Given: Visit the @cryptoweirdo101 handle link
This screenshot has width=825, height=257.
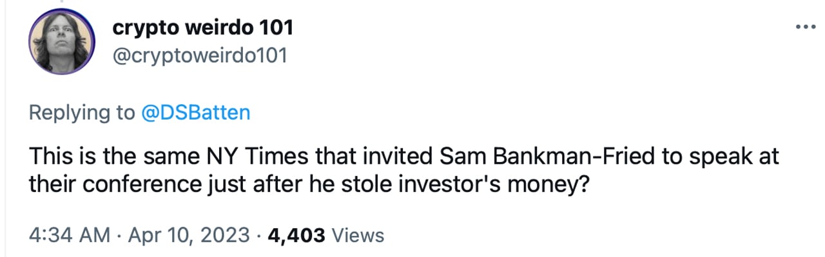Looking at the screenshot, I should (x=199, y=56).
